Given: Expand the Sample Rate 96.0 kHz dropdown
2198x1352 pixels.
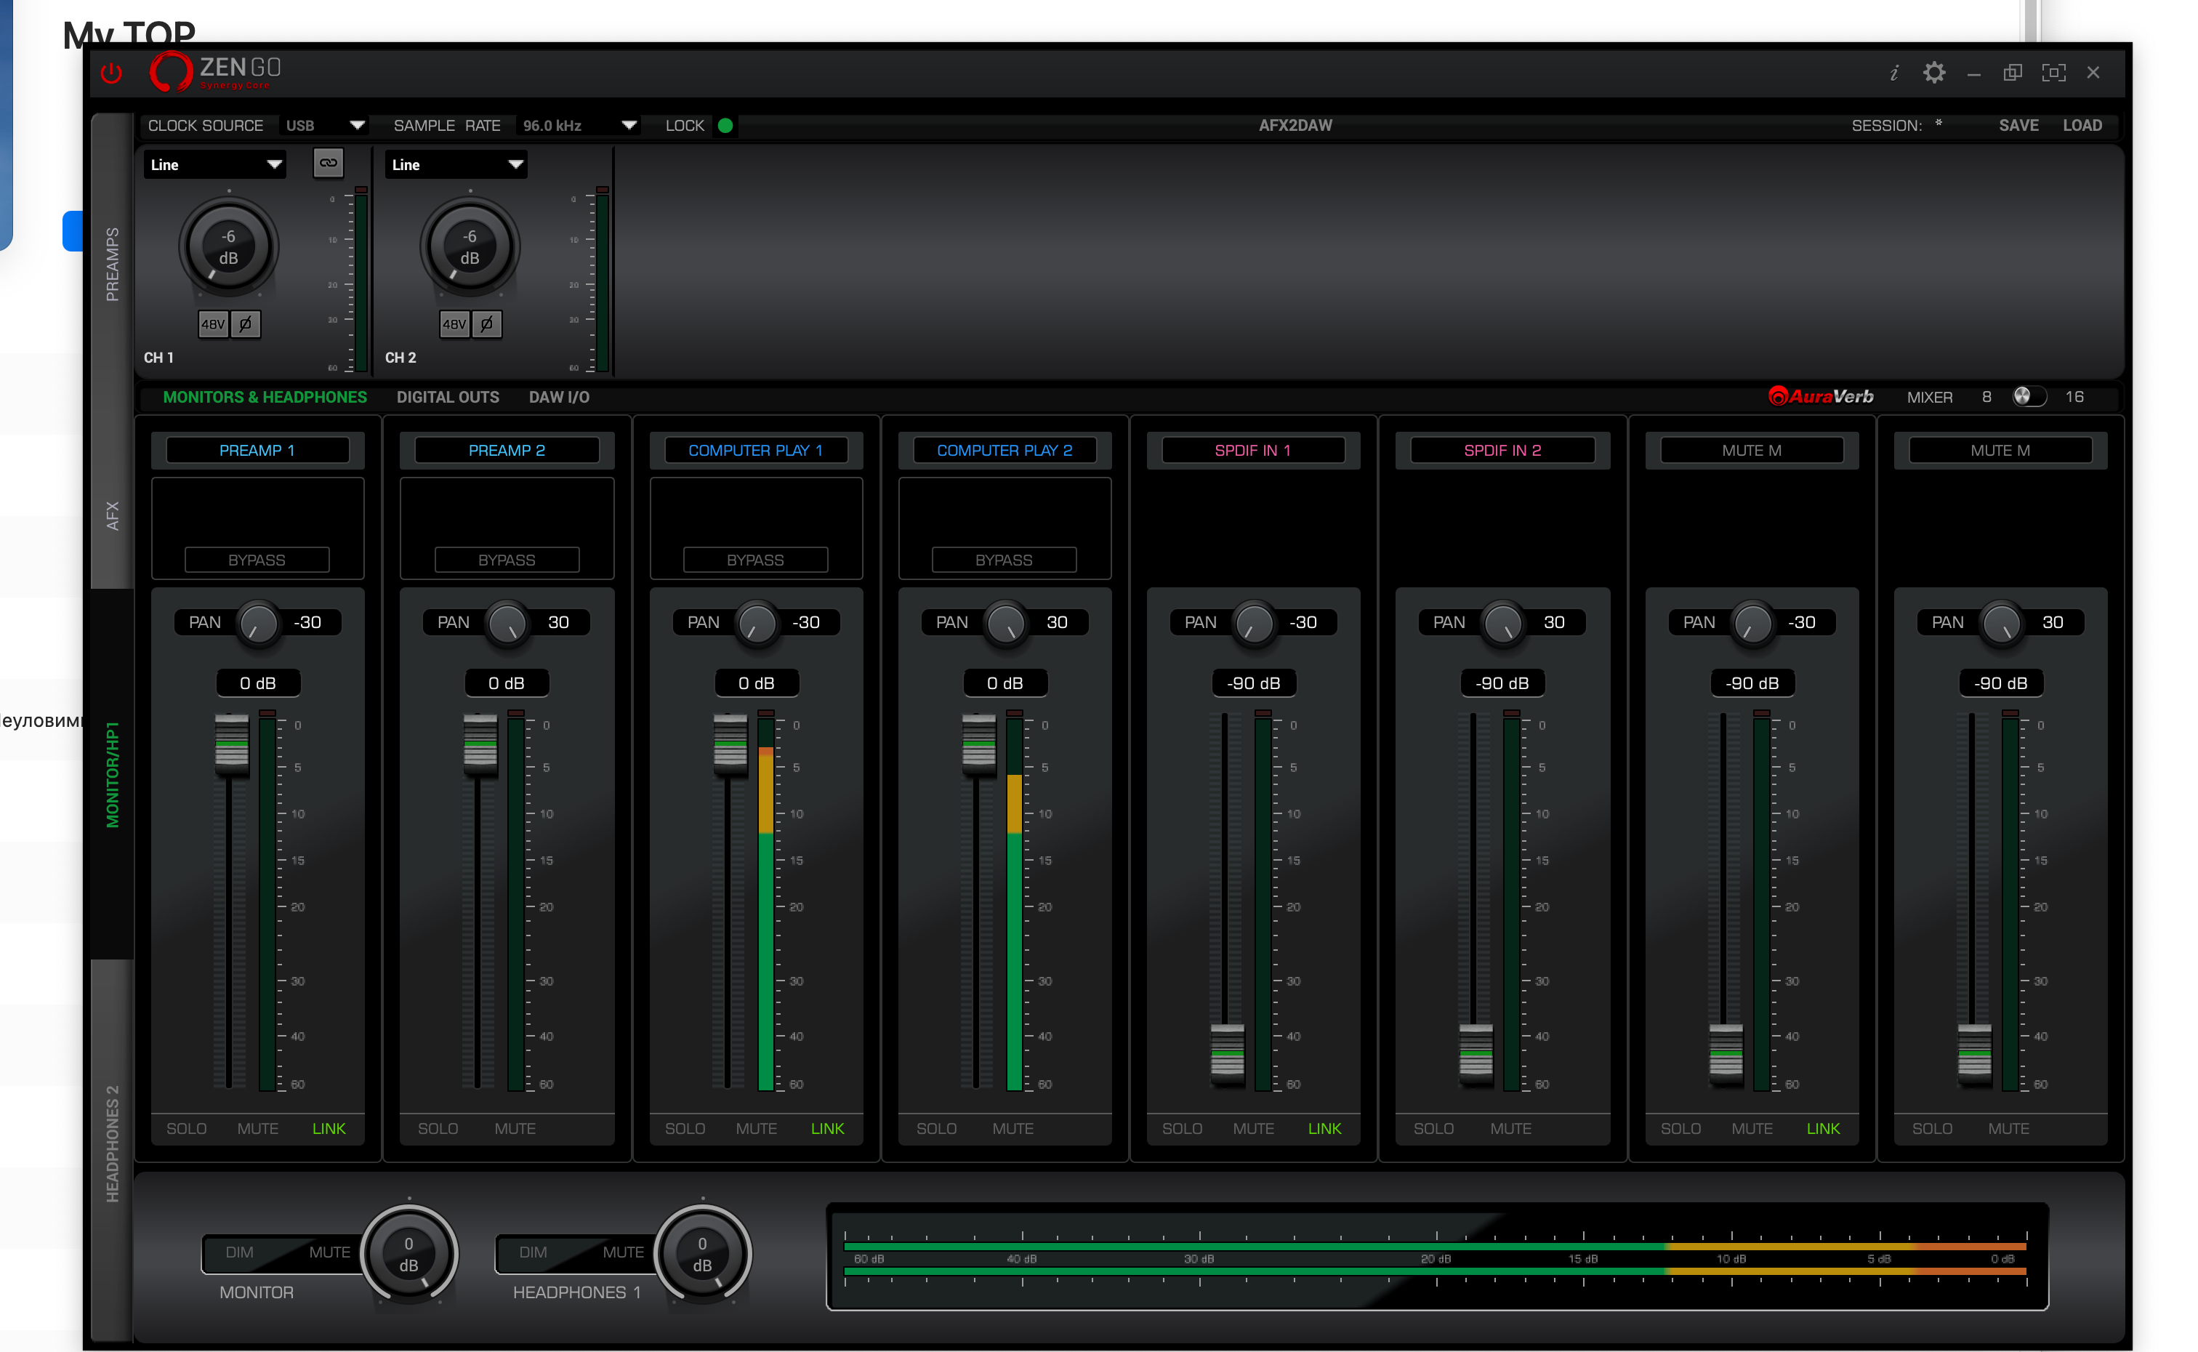Looking at the screenshot, I should [579, 125].
